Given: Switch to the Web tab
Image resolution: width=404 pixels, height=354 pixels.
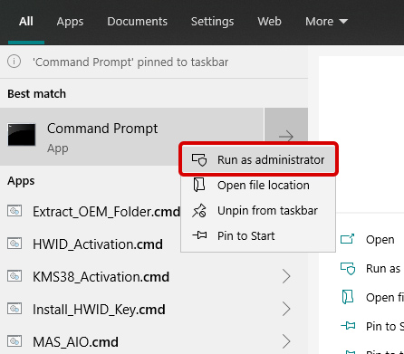Looking at the screenshot, I should tap(269, 22).
